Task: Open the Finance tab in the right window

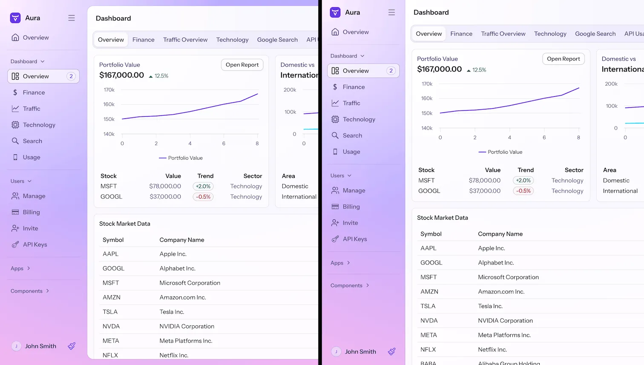Action: tap(461, 34)
